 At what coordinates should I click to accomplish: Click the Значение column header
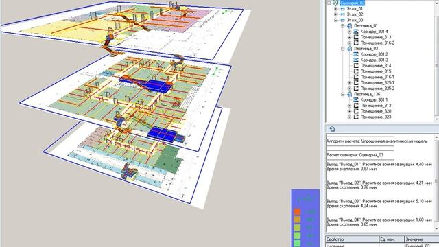pos(422,239)
